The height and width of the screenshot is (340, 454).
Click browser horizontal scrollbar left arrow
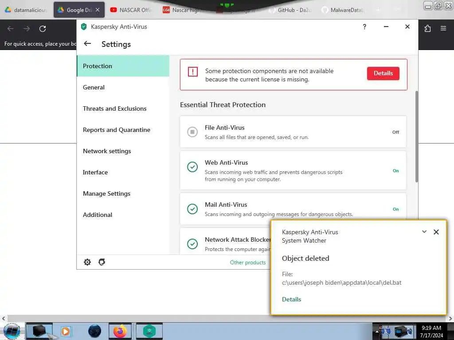pos(3,318)
